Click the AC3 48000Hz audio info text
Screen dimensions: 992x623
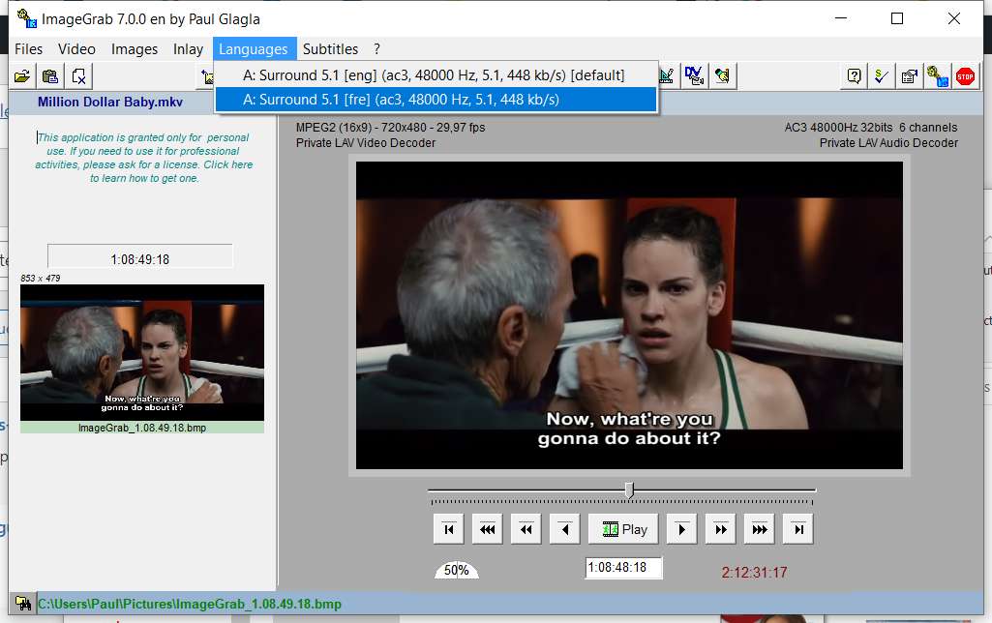[870, 127]
